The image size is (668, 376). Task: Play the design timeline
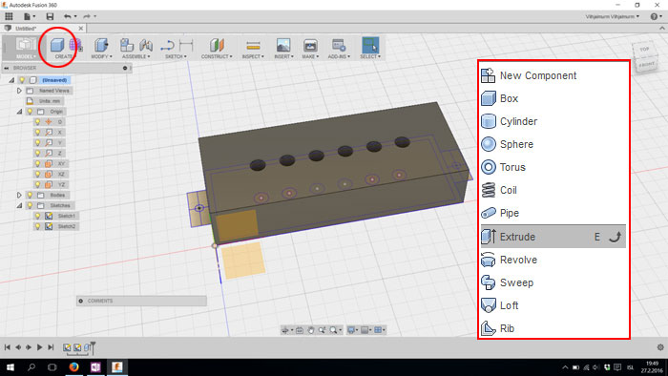tap(40, 347)
